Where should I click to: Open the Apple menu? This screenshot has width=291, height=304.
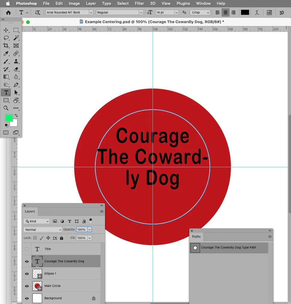point(8,4)
